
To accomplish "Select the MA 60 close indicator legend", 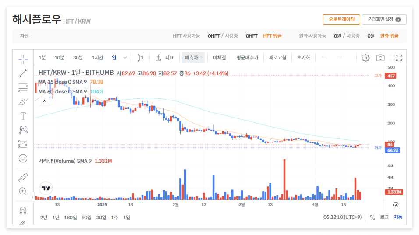I will (63, 92).
